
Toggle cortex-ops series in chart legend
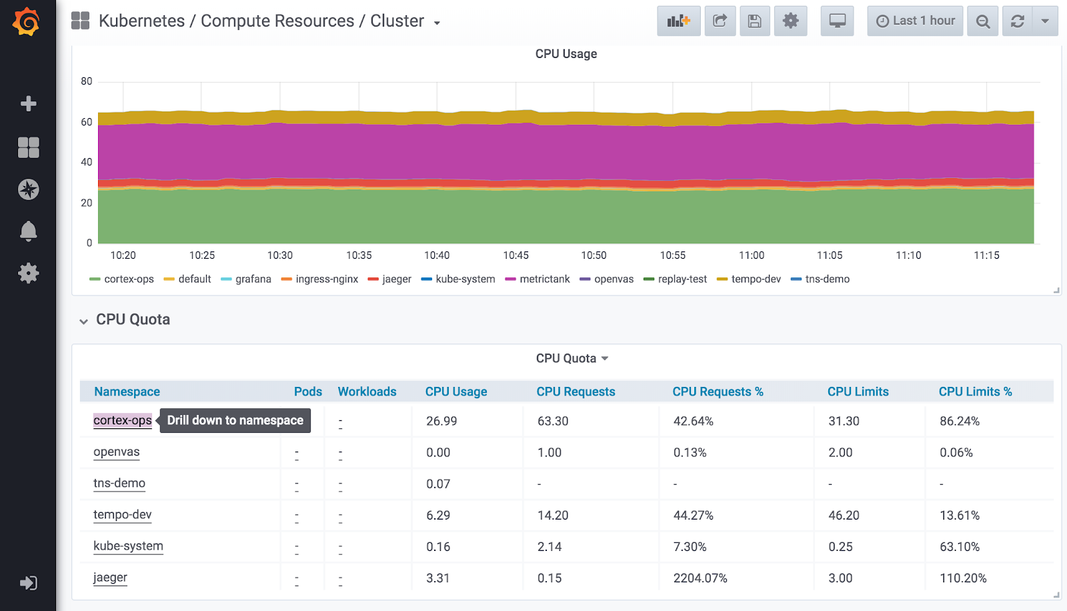(129, 279)
